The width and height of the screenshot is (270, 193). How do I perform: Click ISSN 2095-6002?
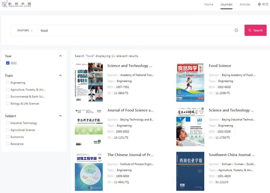click(x=123, y=131)
